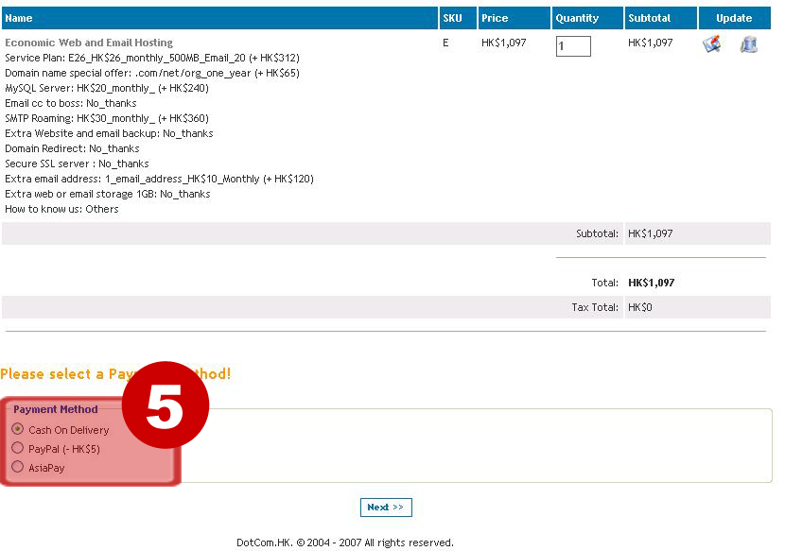This screenshot has height=551, width=785.
Task: Click the MySQL Server HK$20 monthly line
Action: (107, 88)
